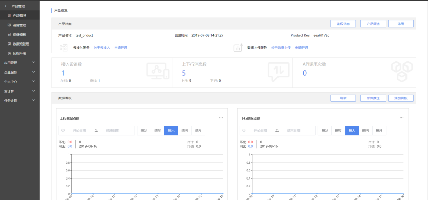The image size is (428, 200).
Task: Click 结束日期 field in 上行数据点数 chart
Action: (x=113, y=131)
